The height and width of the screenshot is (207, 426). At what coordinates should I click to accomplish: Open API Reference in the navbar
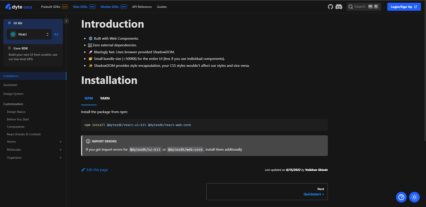(142, 7)
